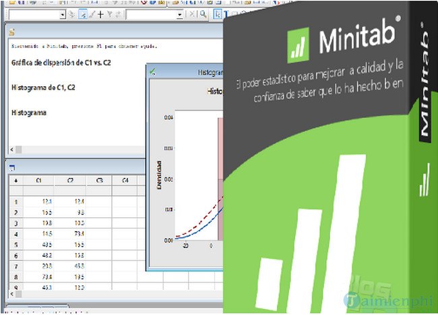Viewport: 438px width, 315px height.
Task: Activate the highlighted select mode toolbar icon
Action: tap(83, 14)
